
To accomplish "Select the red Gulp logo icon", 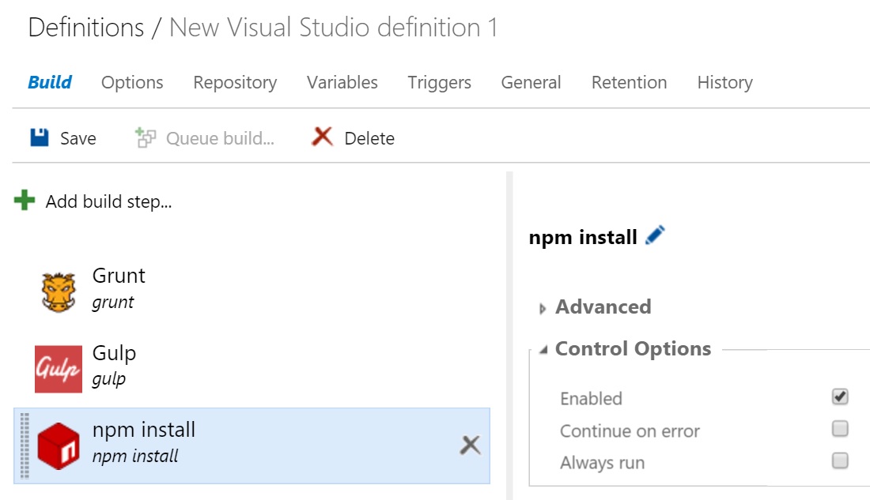I will coord(59,369).
